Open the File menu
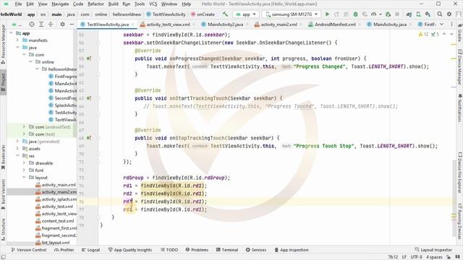The image size is (463, 260). [18, 4]
